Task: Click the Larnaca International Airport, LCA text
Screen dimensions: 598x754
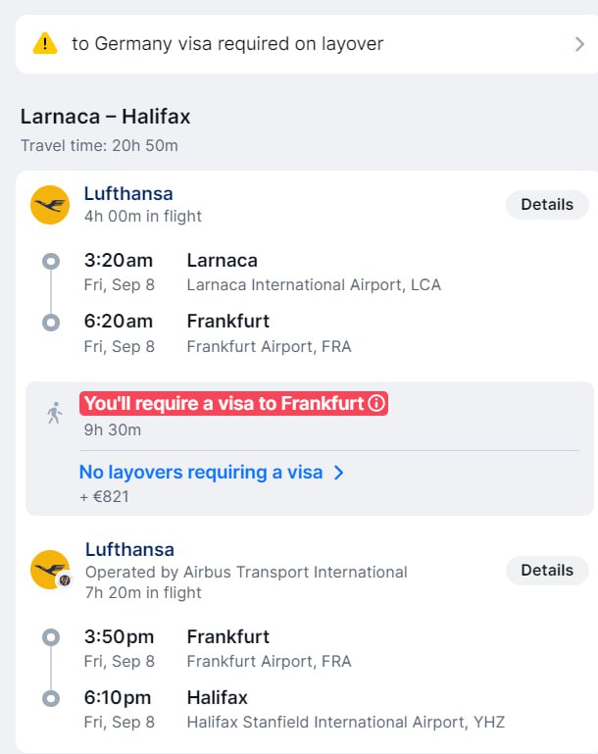Action: tap(314, 284)
